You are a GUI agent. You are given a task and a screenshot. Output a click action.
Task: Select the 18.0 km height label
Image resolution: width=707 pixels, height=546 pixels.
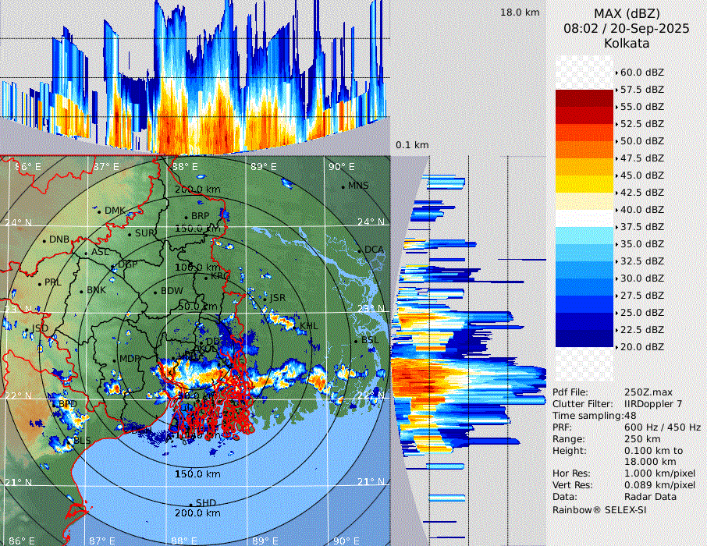click(x=519, y=12)
